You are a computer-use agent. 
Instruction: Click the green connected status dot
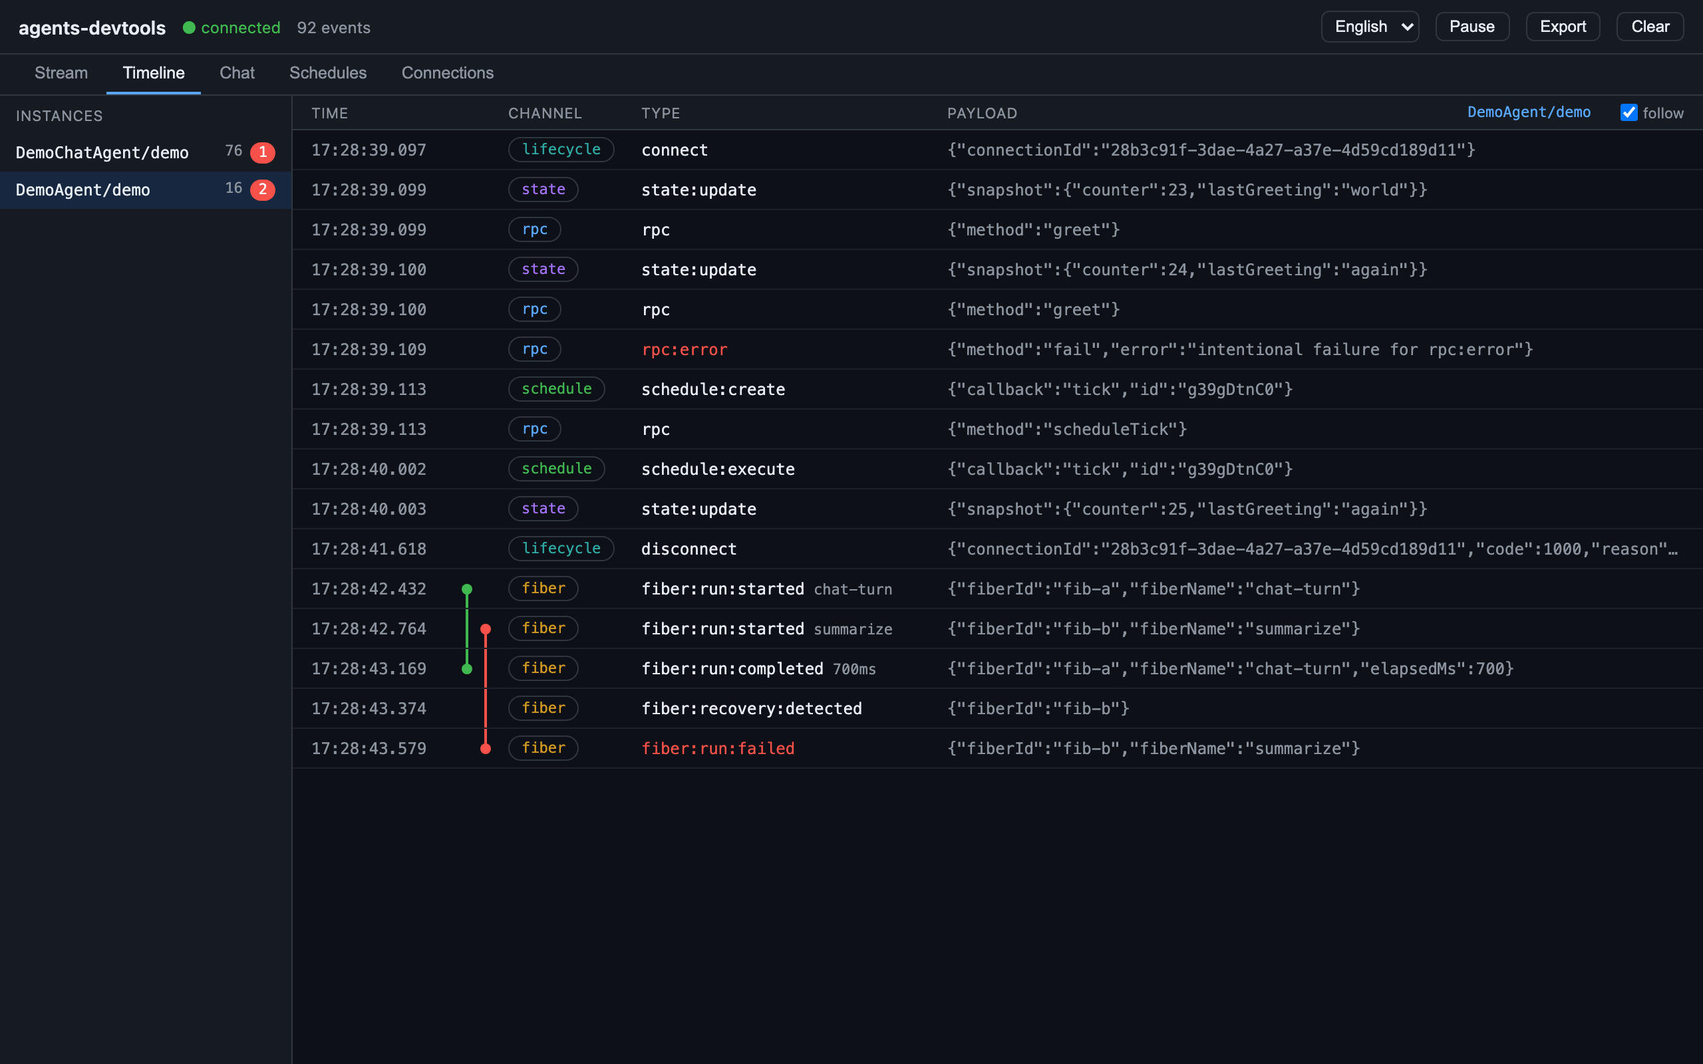point(189,27)
